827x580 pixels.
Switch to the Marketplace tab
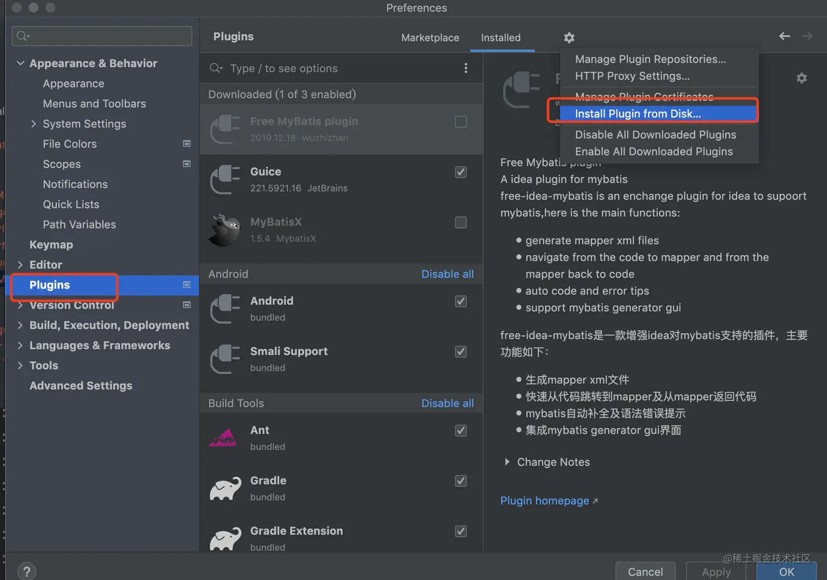[430, 37]
